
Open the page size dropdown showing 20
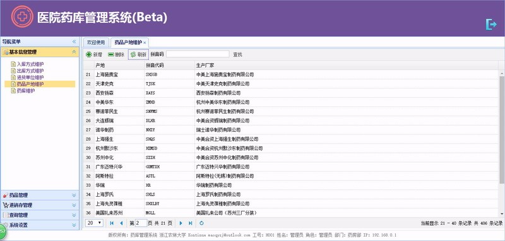click(x=94, y=223)
